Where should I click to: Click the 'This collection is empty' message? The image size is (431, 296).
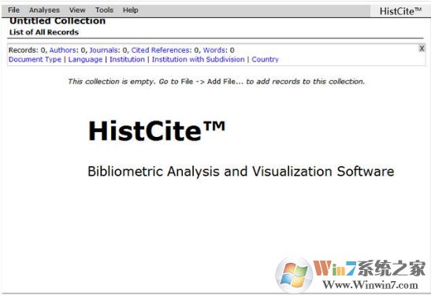coord(217,82)
